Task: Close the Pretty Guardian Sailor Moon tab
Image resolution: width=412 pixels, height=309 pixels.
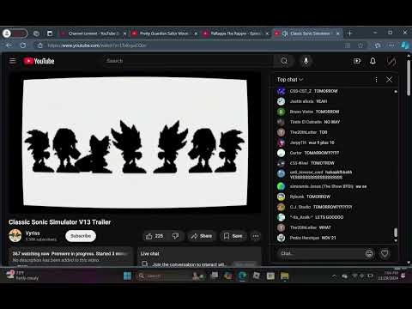Action: coord(196,33)
